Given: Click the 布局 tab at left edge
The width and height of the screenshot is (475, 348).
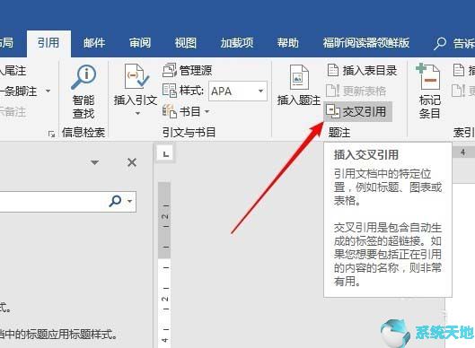Looking at the screenshot, I should [x=6, y=43].
